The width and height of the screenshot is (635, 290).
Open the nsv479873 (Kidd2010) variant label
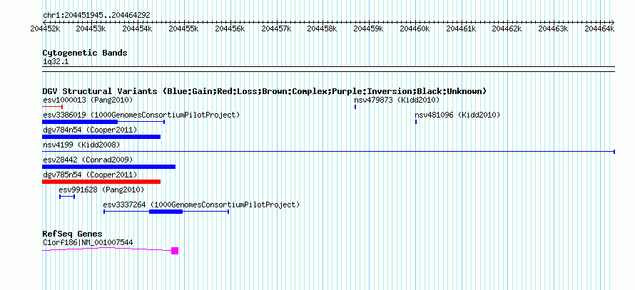(x=397, y=100)
